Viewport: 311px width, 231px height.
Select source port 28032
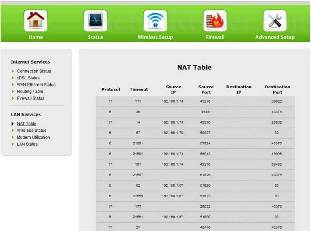pyautogui.click(x=205, y=206)
